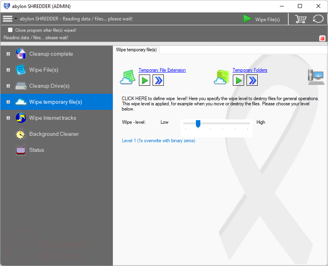
Task: Select the Wipe temporary file(s) tab
Action: [x=136, y=50]
